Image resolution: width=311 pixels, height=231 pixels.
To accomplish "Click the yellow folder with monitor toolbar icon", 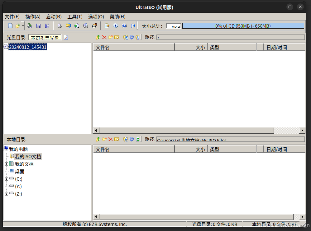I will pos(68,26).
